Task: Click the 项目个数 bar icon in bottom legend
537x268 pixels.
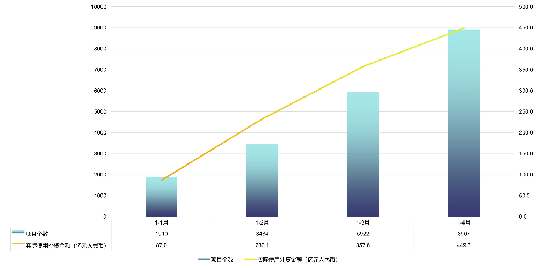Action: 204,259
